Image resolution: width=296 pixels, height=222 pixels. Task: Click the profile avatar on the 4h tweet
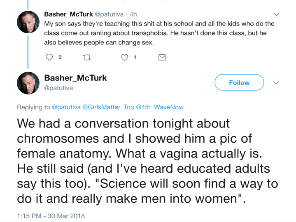click(28, 22)
